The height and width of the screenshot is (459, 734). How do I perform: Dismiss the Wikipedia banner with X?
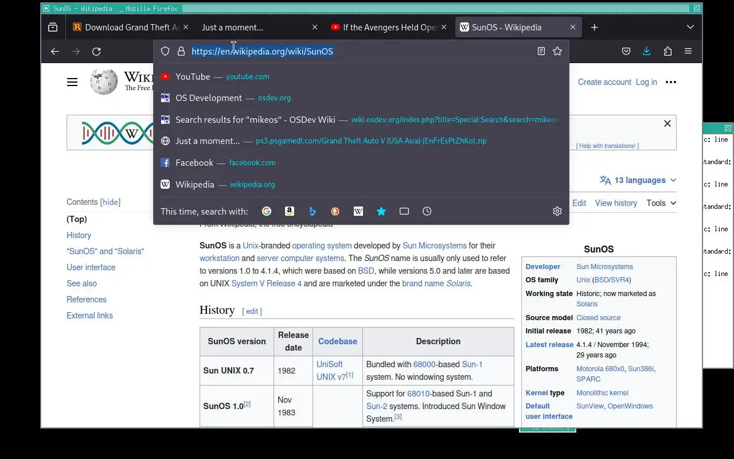pos(667,123)
